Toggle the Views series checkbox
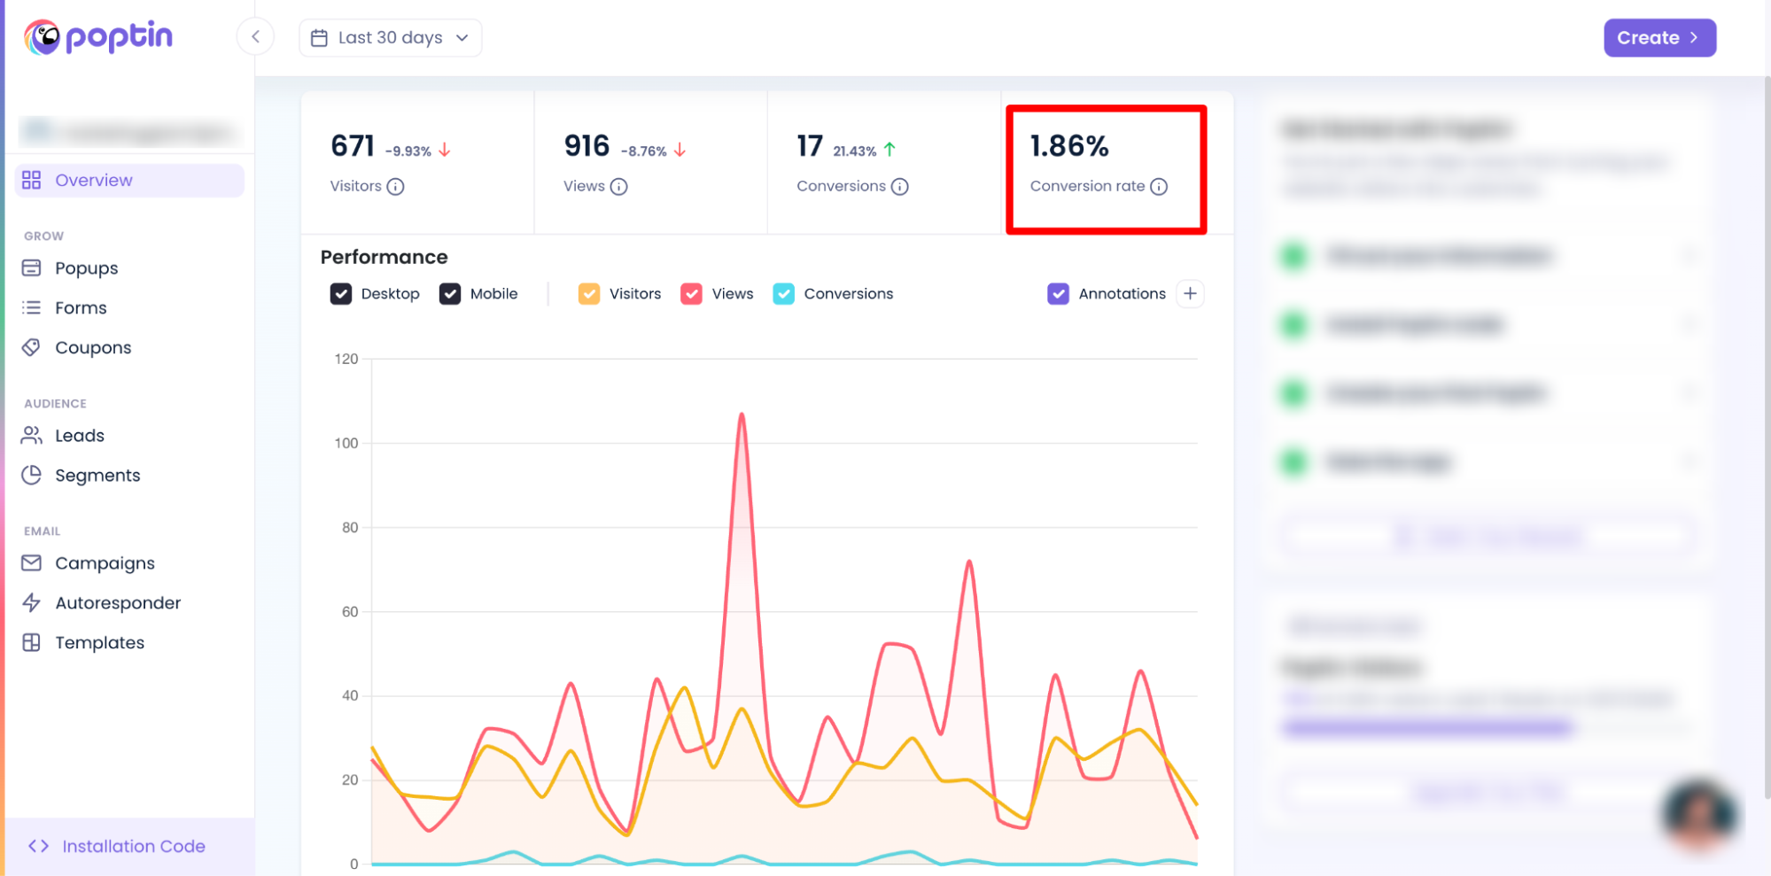 [x=692, y=294]
